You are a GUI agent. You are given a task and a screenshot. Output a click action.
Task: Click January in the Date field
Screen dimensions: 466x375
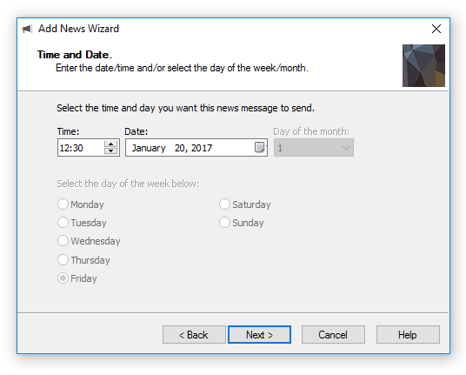point(149,148)
